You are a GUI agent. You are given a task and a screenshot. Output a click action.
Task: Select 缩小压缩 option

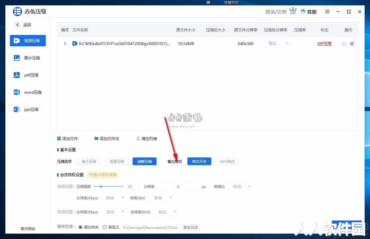coord(89,161)
